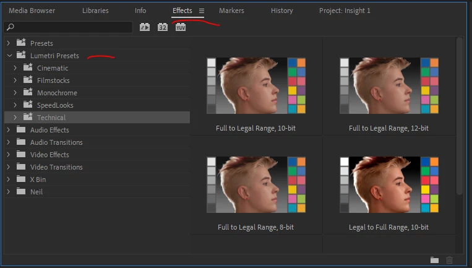Click the 'Audio Effects' row text
The width and height of the screenshot is (472, 268).
click(49, 130)
